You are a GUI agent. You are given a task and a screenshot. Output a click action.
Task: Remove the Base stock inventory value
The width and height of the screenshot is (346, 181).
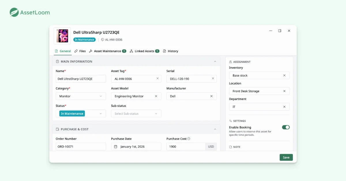point(284,76)
